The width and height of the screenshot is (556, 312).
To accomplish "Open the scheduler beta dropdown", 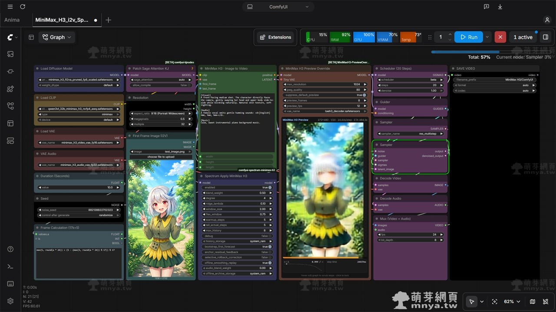I will point(410,80).
